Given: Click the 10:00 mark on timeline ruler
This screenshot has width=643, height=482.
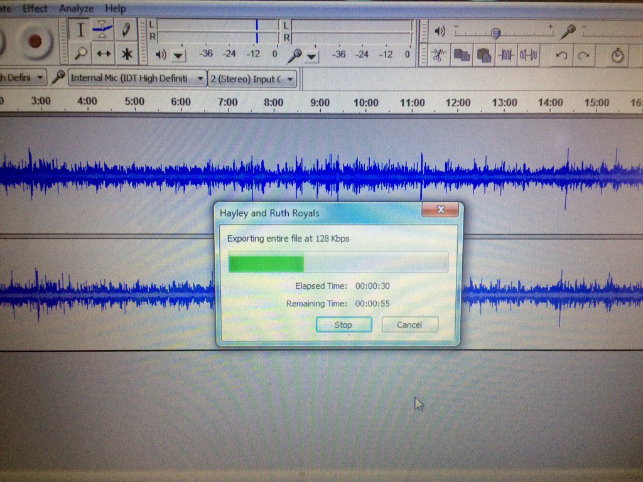Looking at the screenshot, I should coord(366,102).
